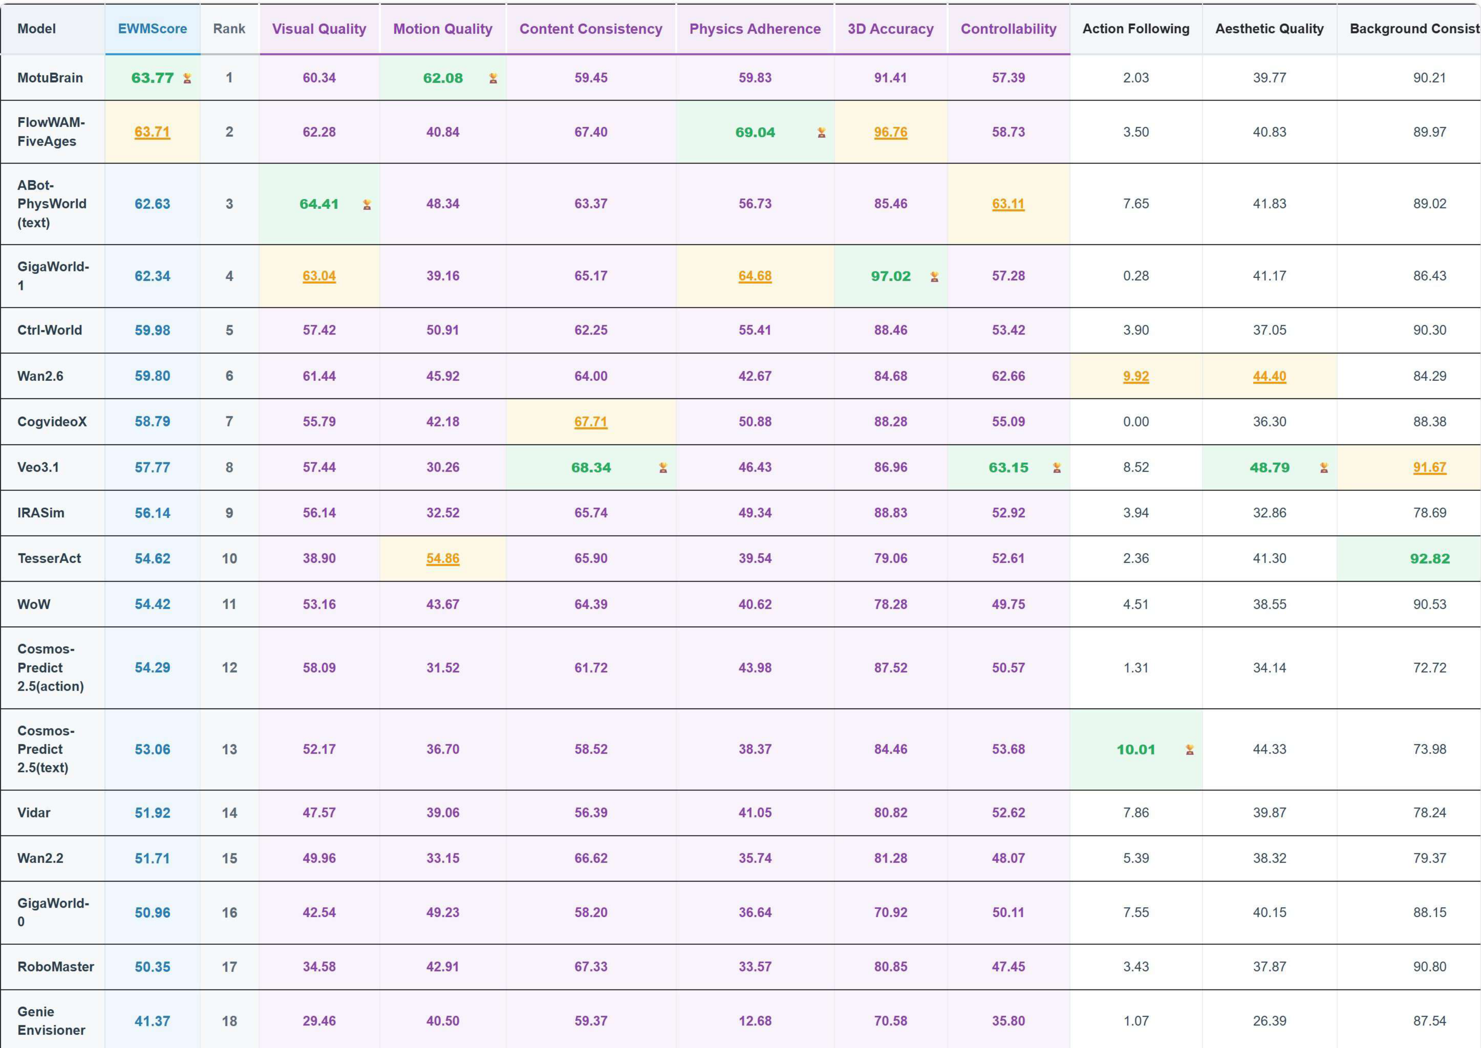Screen dimensions: 1481x1048
Task: Select the CogvideoX model name
Action: (x=52, y=422)
